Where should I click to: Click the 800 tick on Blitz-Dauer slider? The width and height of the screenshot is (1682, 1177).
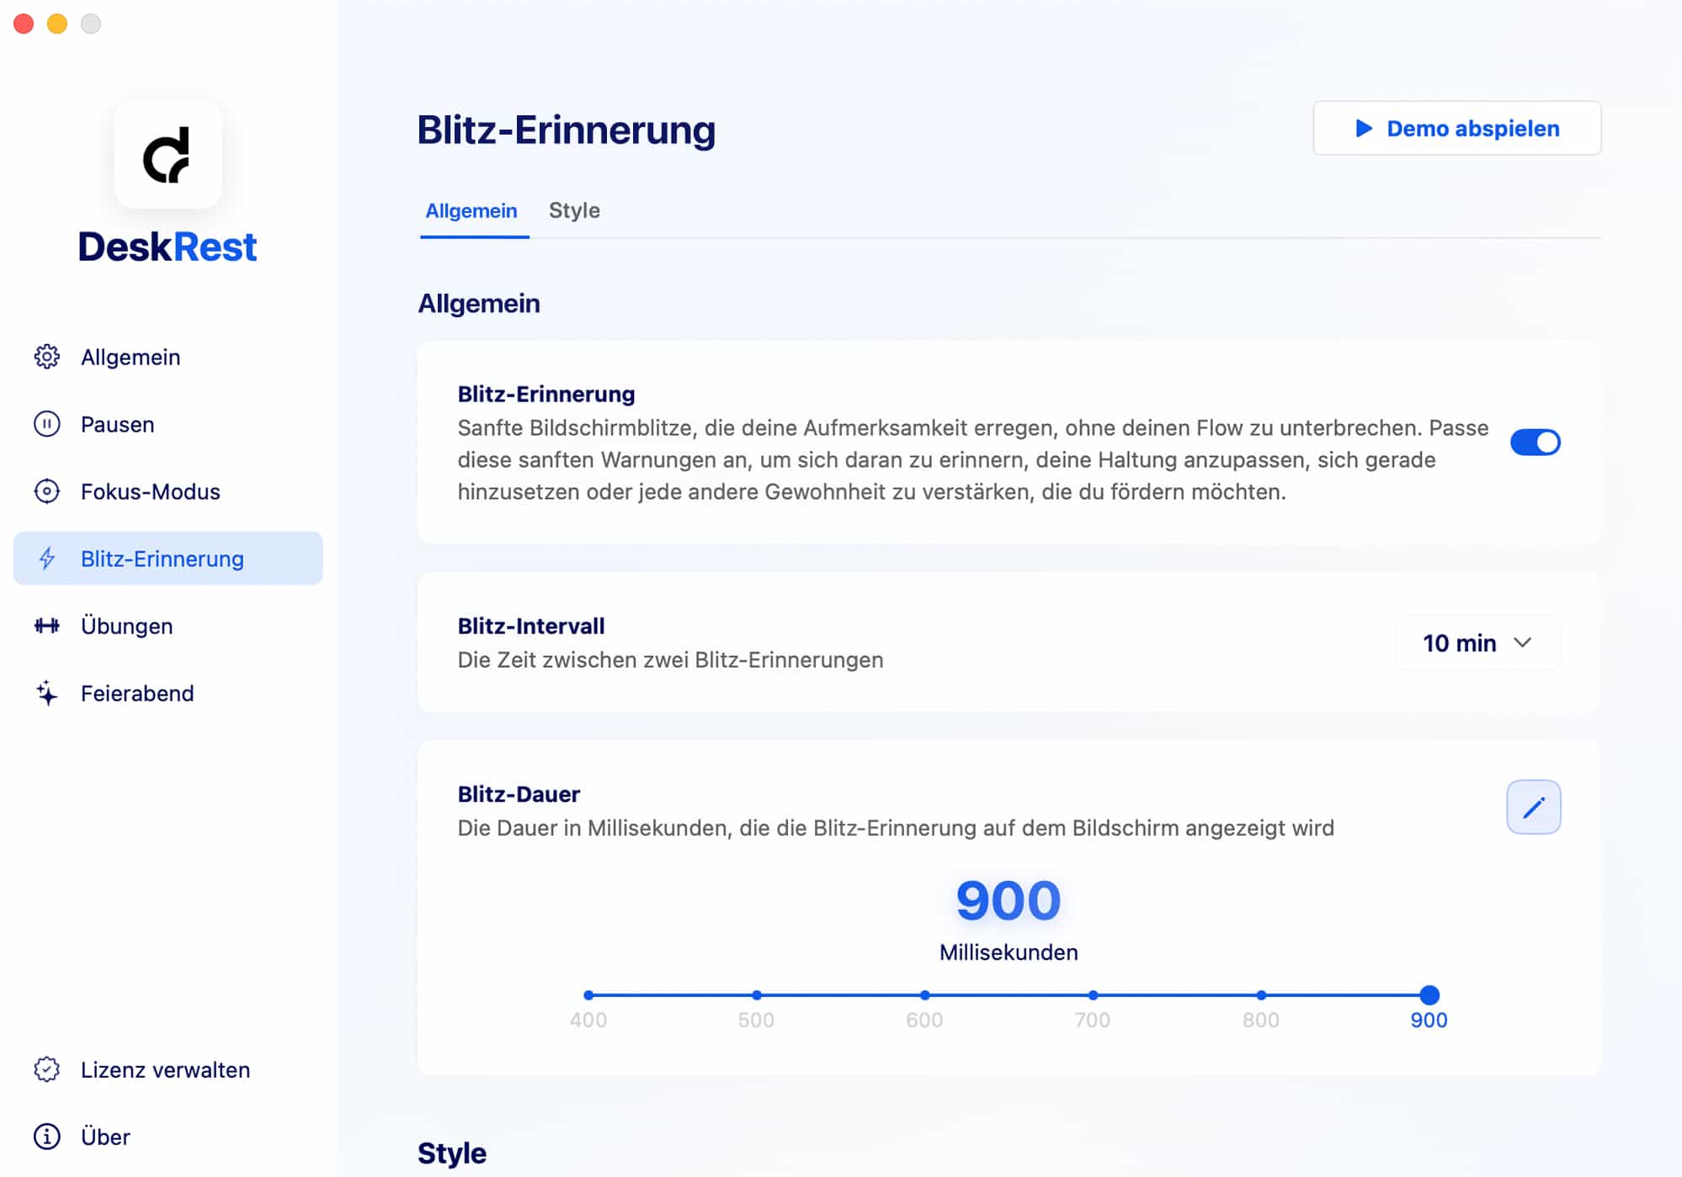1260,995
